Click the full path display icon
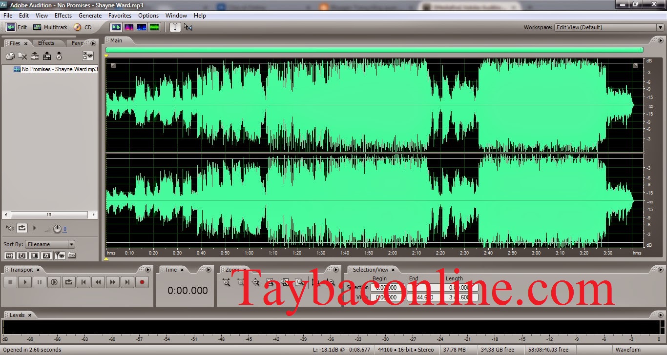667x355 pixels. tap(72, 256)
